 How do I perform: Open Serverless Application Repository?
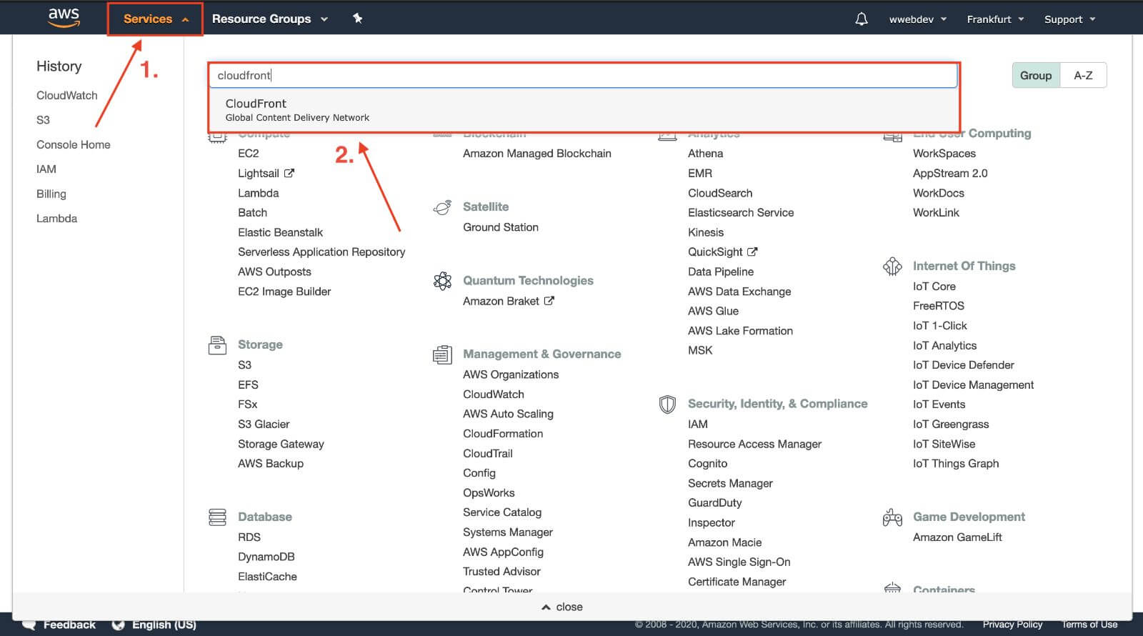click(x=321, y=252)
